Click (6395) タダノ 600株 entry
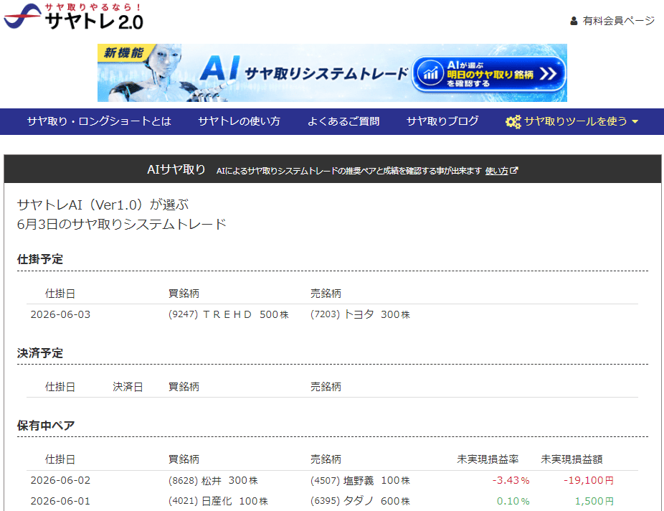The height and width of the screenshot is (511, 664). point(361,501)
